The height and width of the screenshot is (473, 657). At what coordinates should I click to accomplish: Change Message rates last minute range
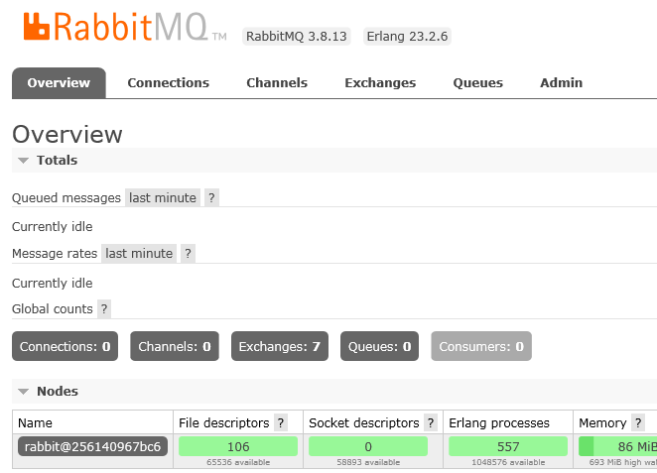coord(139,253)
